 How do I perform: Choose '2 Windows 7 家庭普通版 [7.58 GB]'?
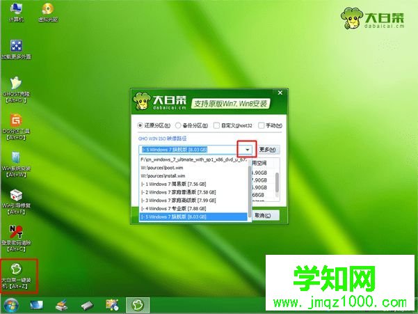pos(193,192)
